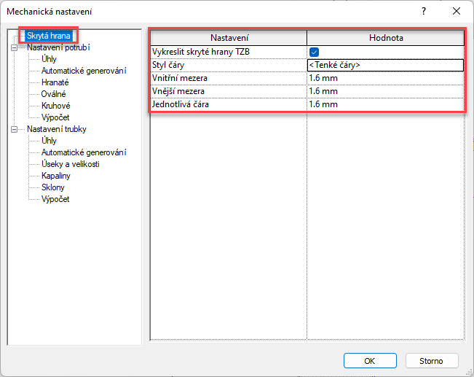Image resolution: width=474 pixels, height=377 pixels.
Task: Select the Kapaliny tree item
Action: (56, 176)
